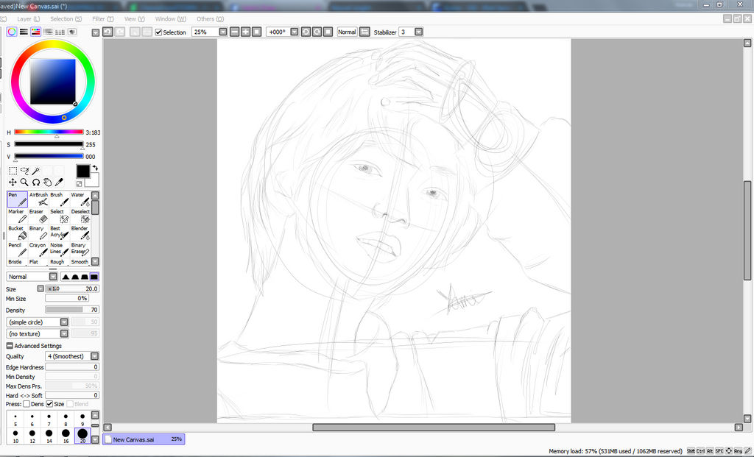Uncheck the Selection checkbox in toolbar

(158, 32)
